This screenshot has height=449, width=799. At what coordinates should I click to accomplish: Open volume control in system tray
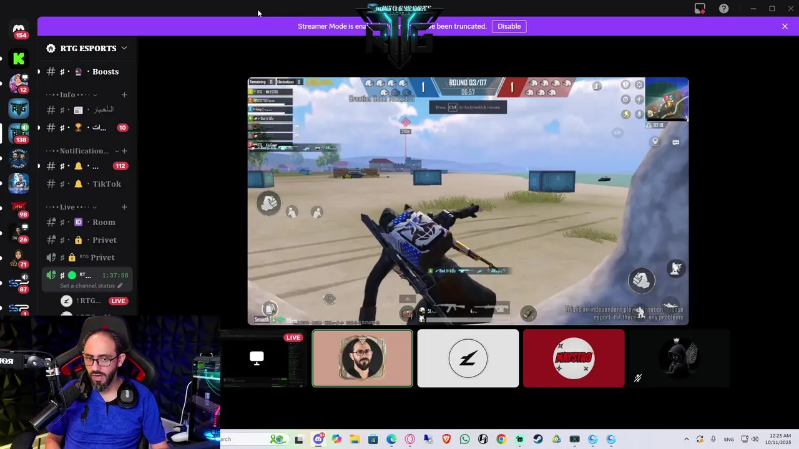pos(755,440)
